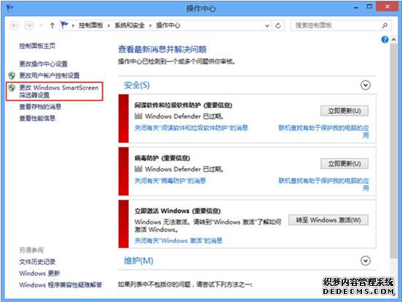Image resolution: width=402 pixels, height=302 pixels.
Task: Click Windows Defender 已过期 under 病毒防护
Action: (184, 169)
